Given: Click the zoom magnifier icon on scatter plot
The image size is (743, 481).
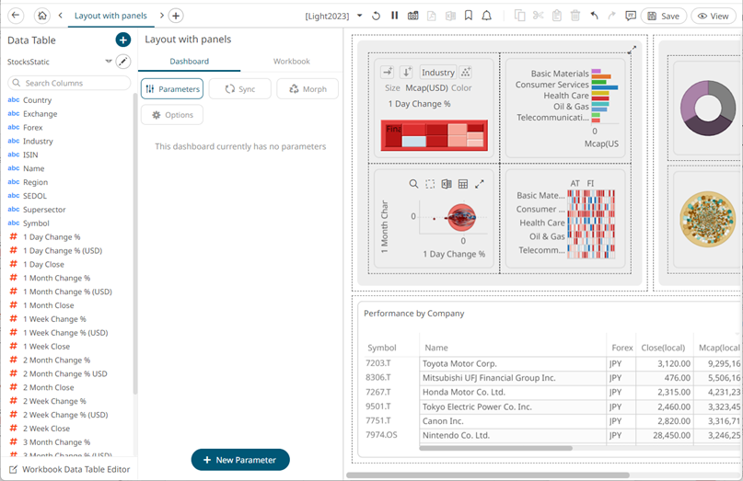Looking at the screenshot, I should (413, 184).
